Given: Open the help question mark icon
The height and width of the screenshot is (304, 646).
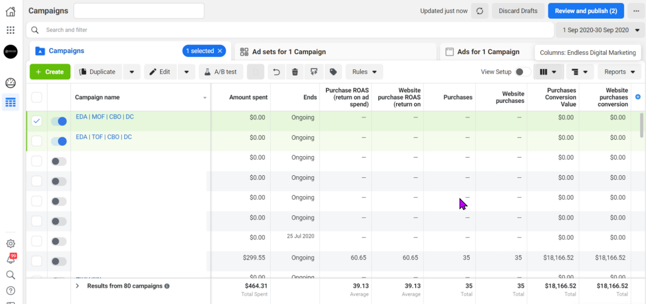Looking at the screenshot, I should click(10, 291).
